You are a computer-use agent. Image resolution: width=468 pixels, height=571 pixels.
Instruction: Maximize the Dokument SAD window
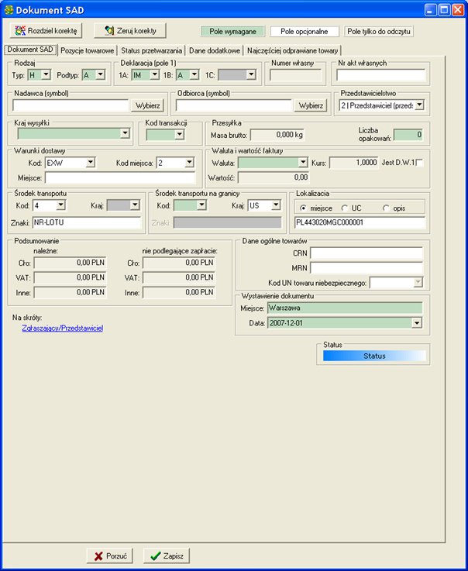point(444,9)
